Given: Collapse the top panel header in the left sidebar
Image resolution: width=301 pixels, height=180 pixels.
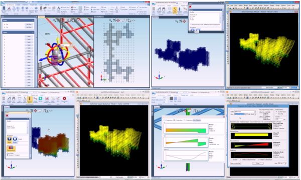Looking at the screenshot, I should pos(33,20).
